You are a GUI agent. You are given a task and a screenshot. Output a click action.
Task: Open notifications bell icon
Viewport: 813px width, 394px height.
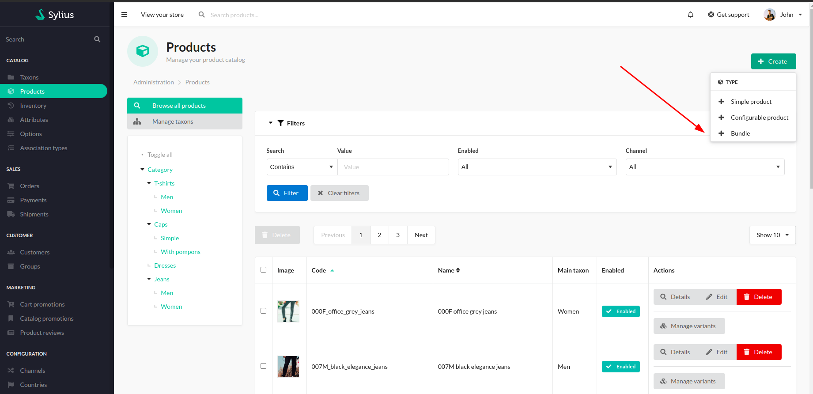click(x=690, y=15)
